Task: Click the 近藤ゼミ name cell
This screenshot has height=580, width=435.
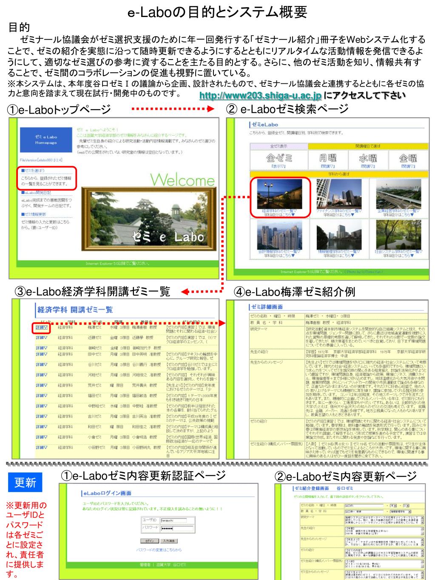Action: coord(95,338)
